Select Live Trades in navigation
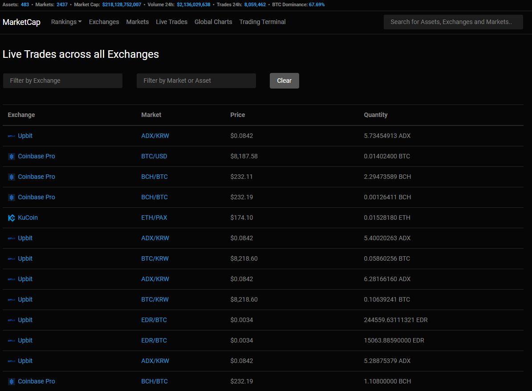The height and width of the screenshot is (391, 532). (171, 22)
